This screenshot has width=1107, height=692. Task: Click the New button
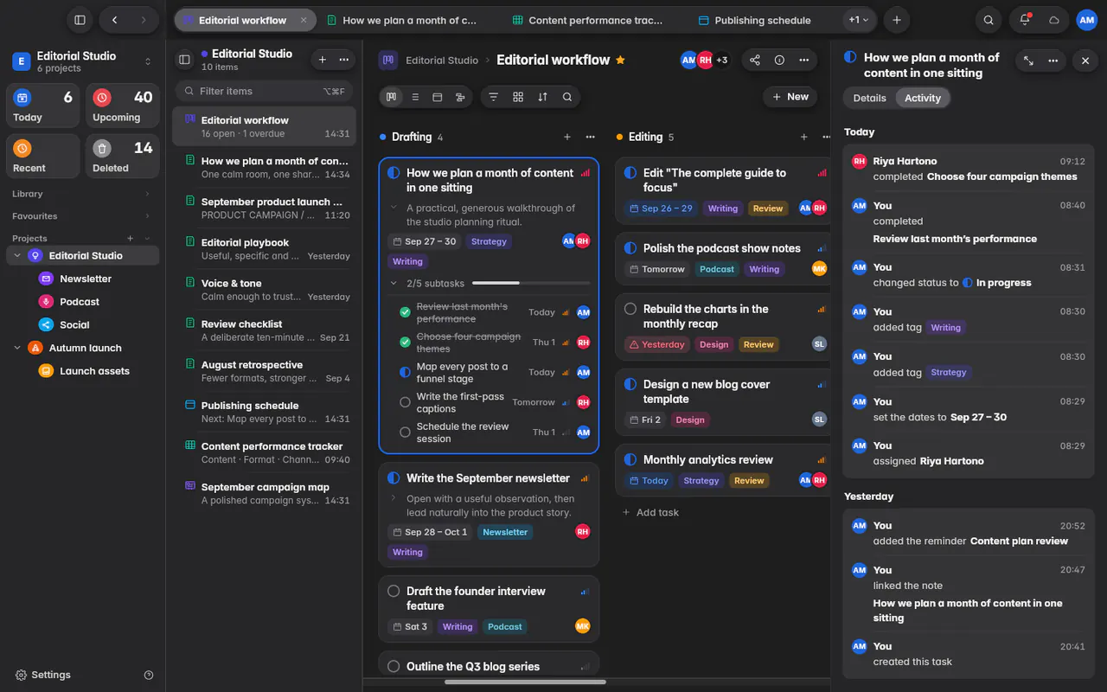tap(790, 97)
